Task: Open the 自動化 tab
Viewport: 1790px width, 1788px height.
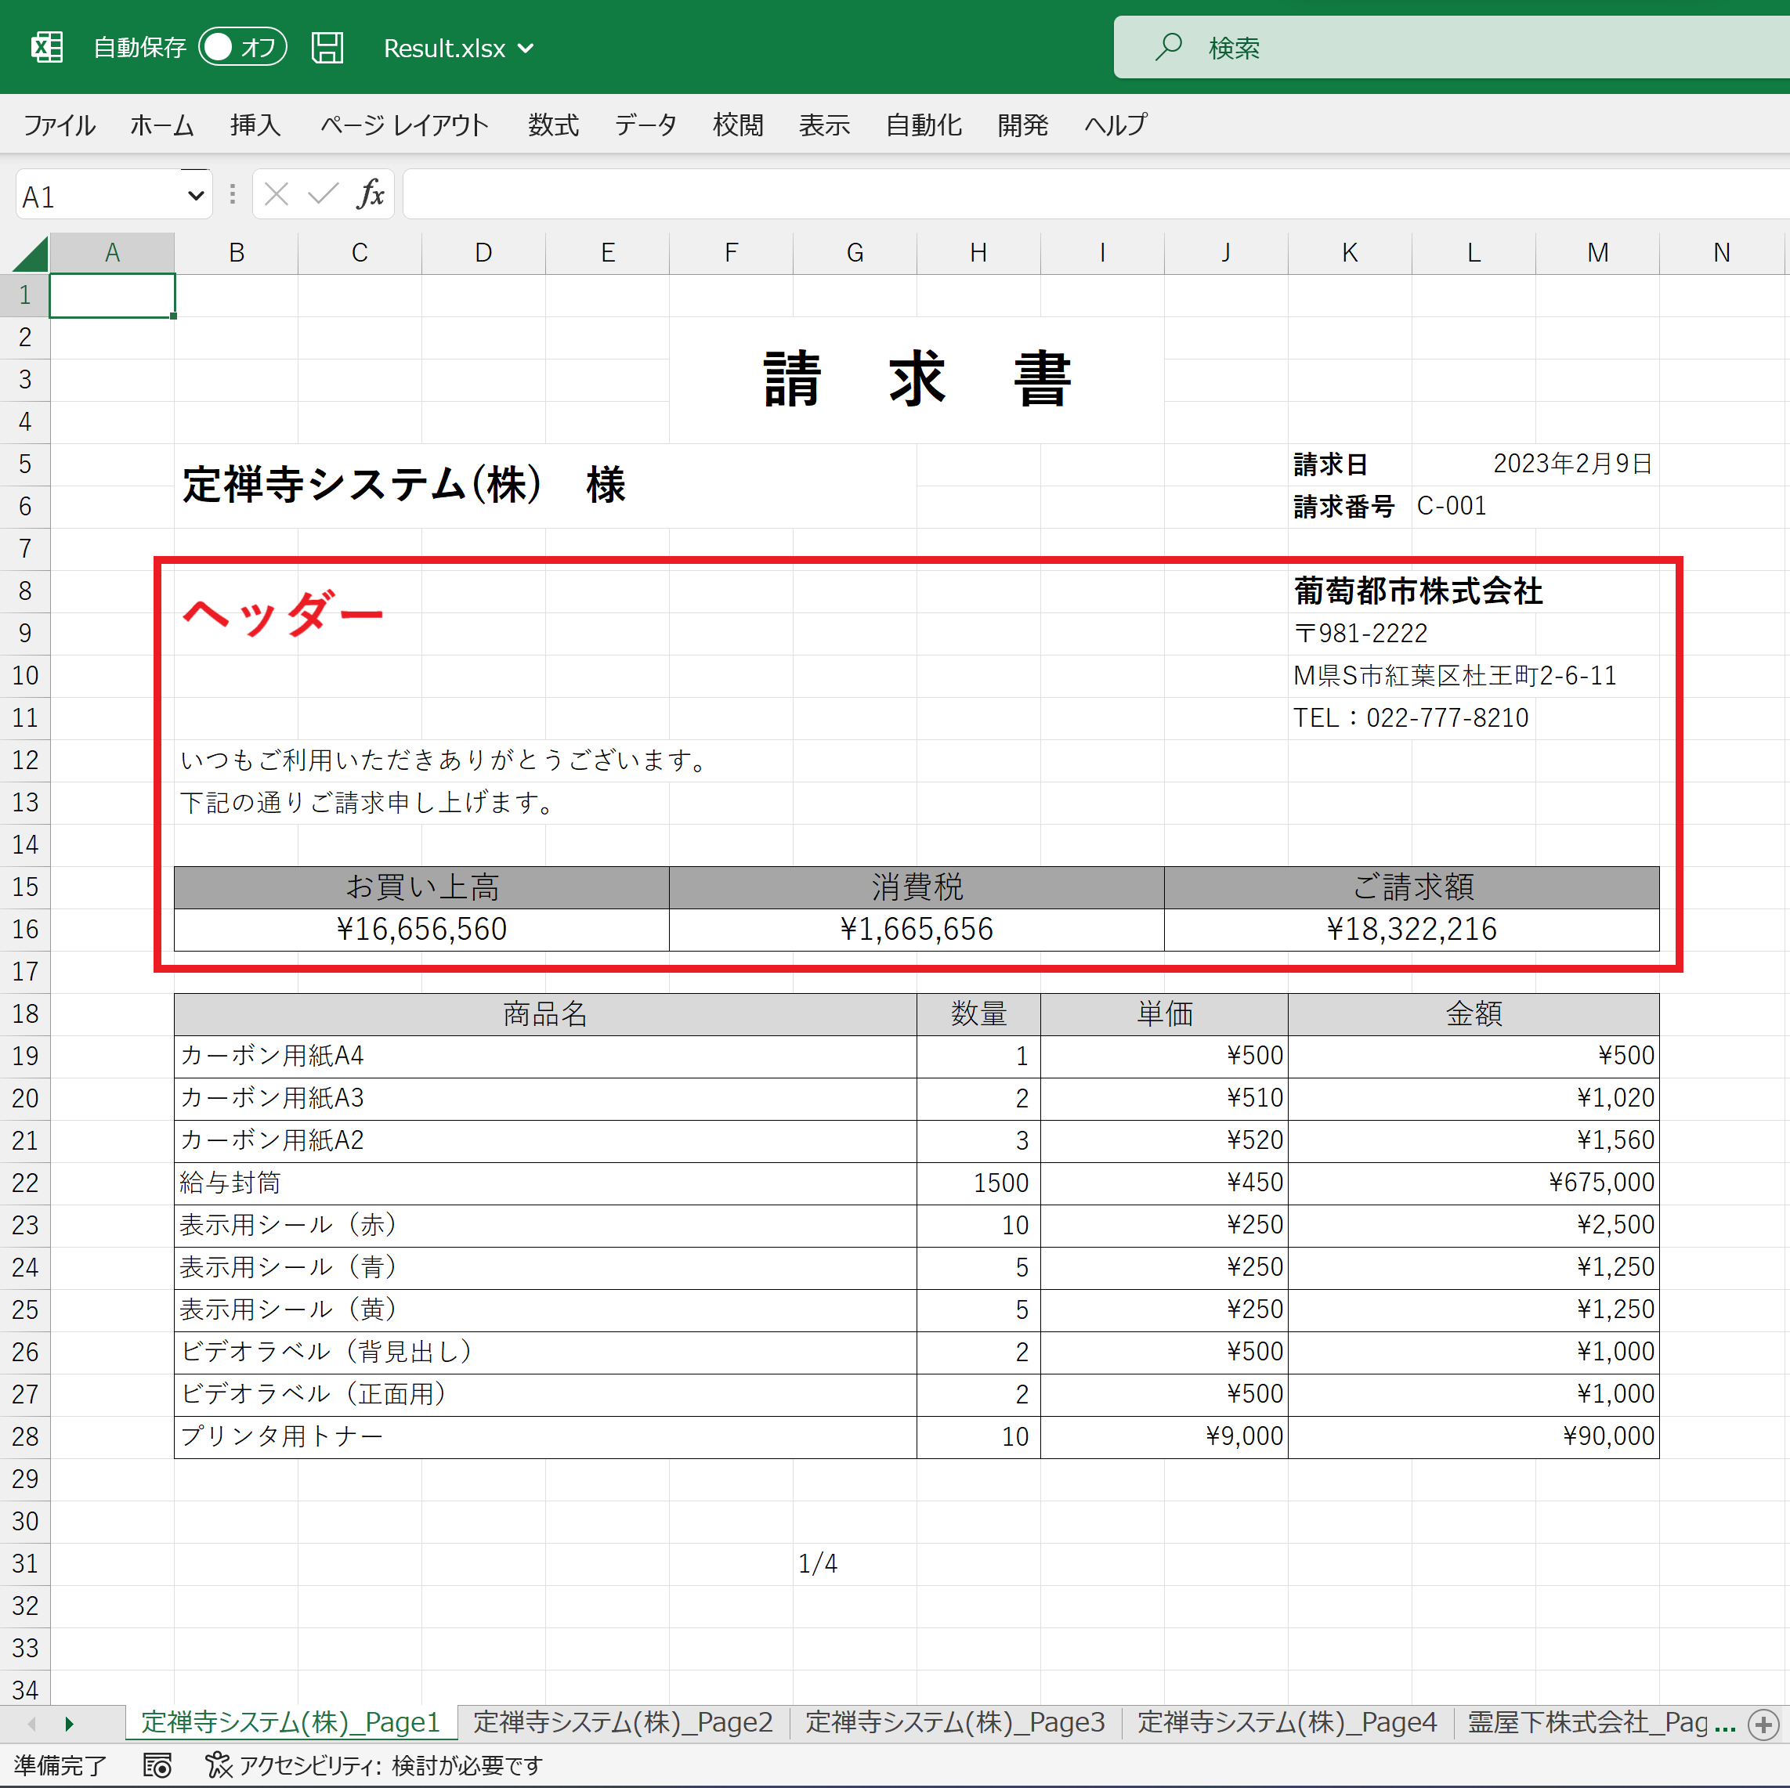Action: coord(924,125)
